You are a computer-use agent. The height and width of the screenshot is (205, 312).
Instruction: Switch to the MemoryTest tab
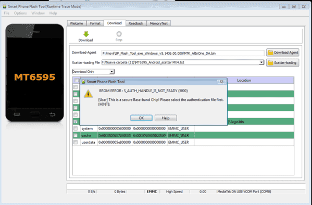coord(158,23)
